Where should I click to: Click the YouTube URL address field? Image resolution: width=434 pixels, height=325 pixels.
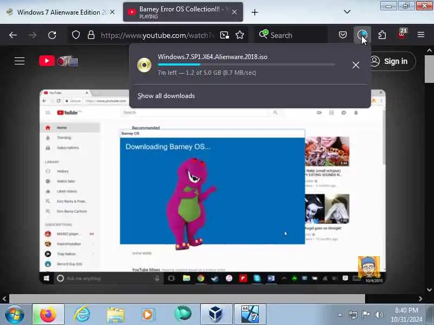[157, 35]
